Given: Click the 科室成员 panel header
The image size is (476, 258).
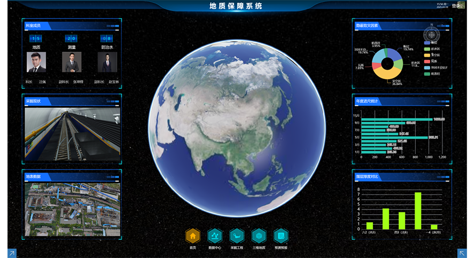Looking at the screenshot, I should point(34,26).
